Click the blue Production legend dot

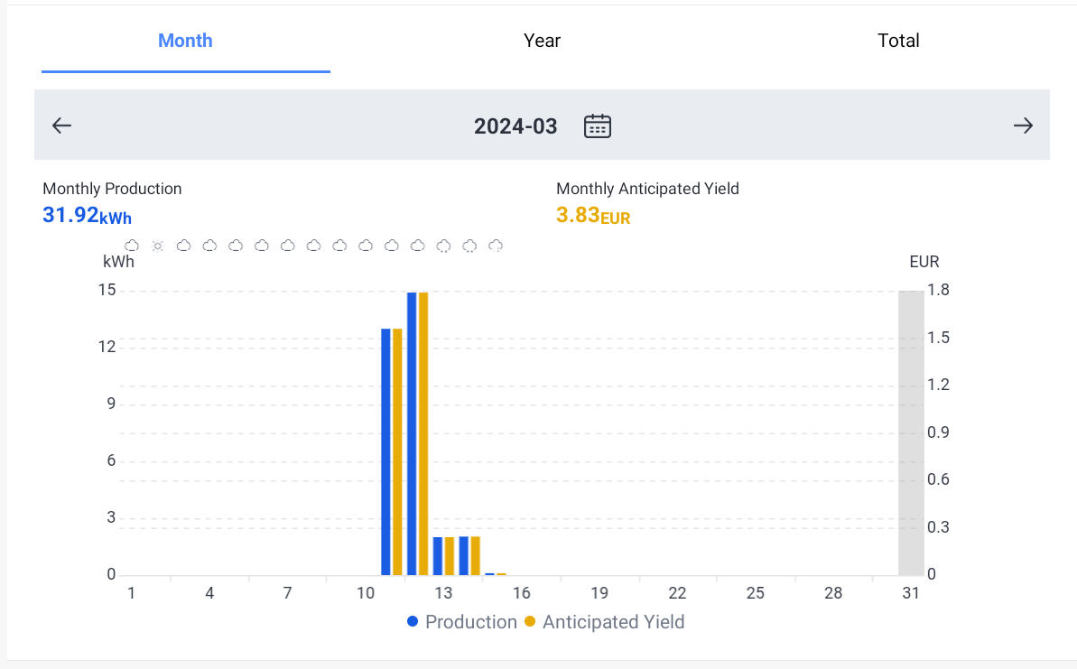click(x=413, y=622)
